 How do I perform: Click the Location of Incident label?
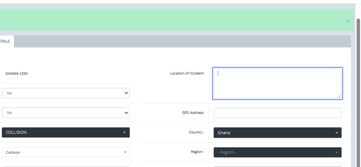187,73
